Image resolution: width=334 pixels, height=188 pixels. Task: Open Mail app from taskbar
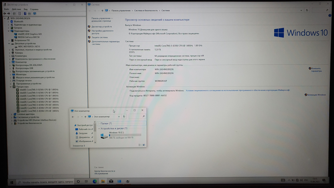[x=111, y=181]
